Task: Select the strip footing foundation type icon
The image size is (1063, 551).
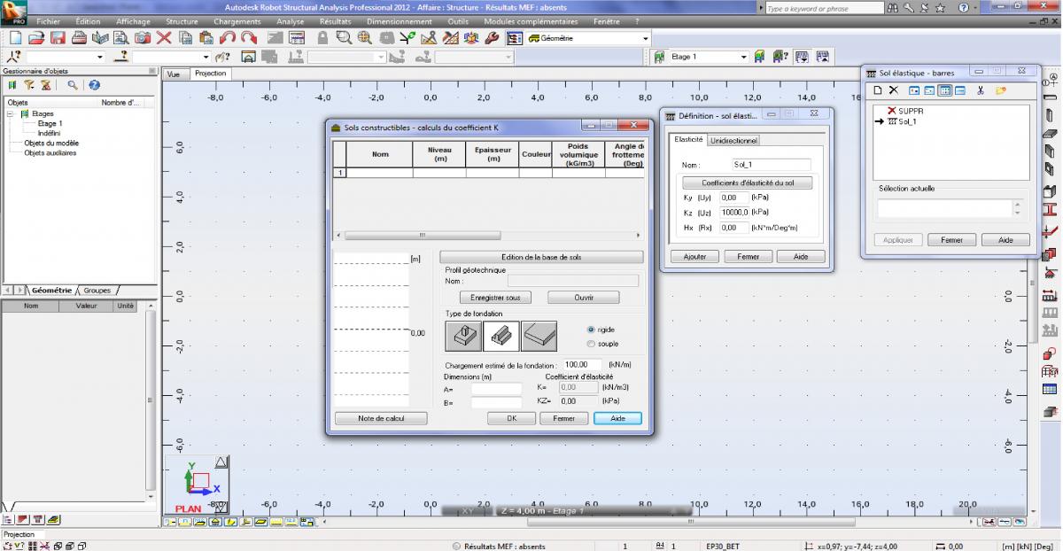Action: [x=500, y=336]
